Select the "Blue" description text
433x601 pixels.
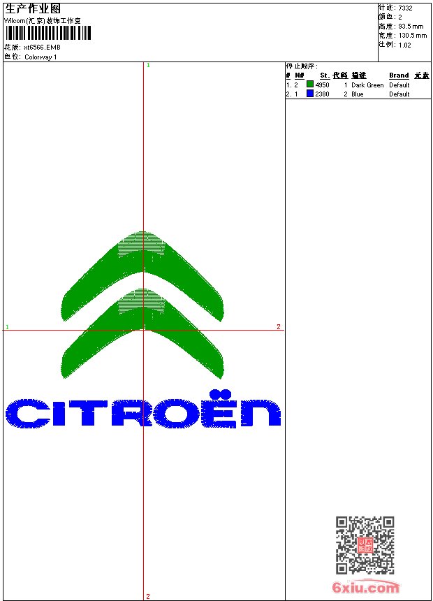pos(357,94)
